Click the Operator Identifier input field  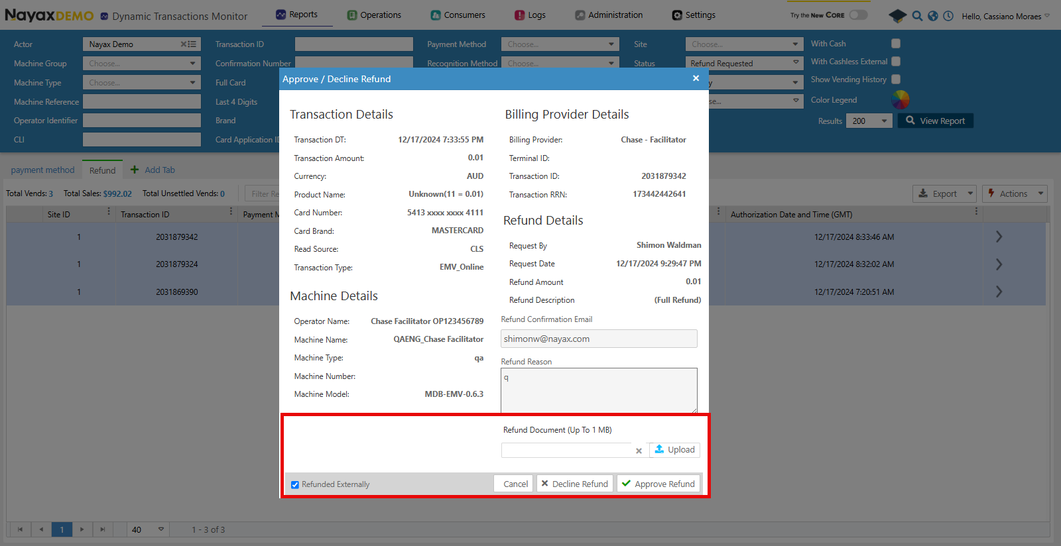(142, 120)
